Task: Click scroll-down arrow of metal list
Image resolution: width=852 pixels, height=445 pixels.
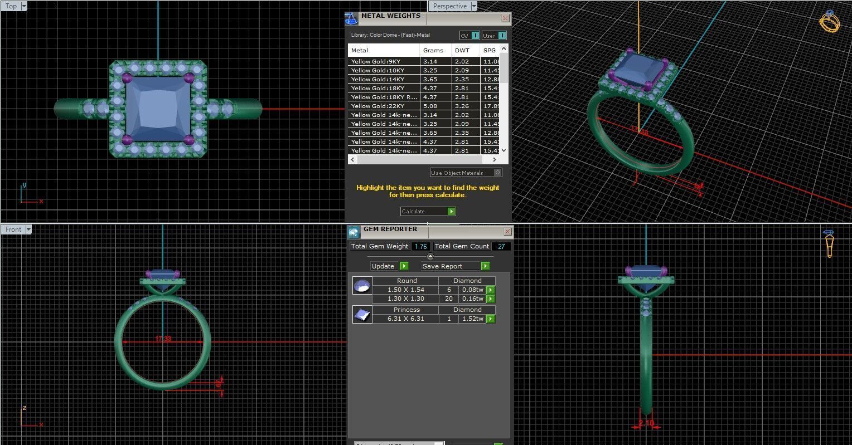Action: (504, 150)
